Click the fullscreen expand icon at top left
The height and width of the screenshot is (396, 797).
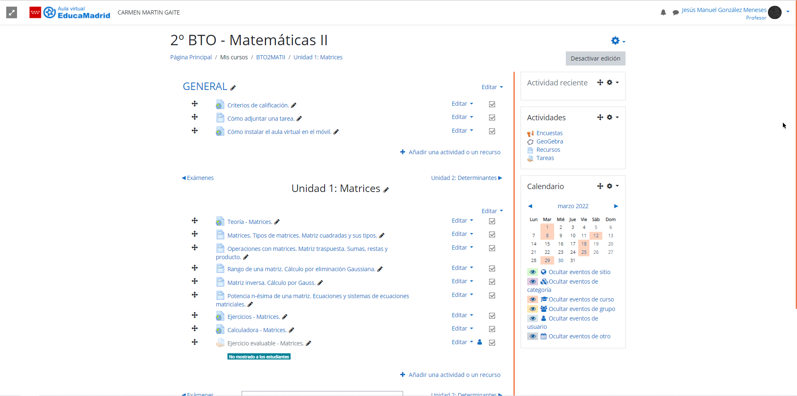pyautogui.click(x=12, y=12)
